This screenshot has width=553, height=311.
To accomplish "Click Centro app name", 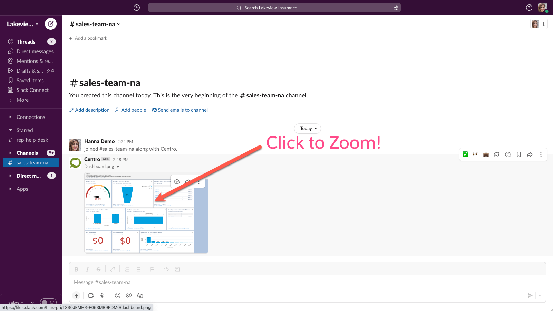I will click(x=92, y=159).
